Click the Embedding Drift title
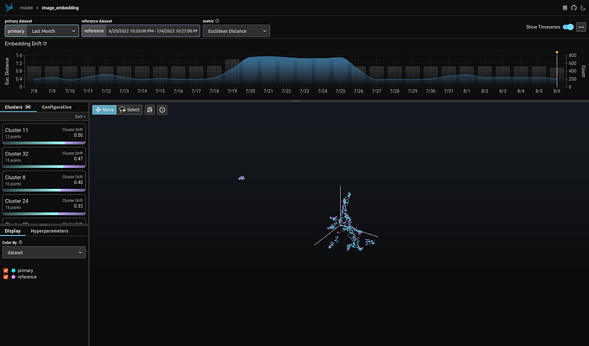589x346 pixels. (23, 44)
